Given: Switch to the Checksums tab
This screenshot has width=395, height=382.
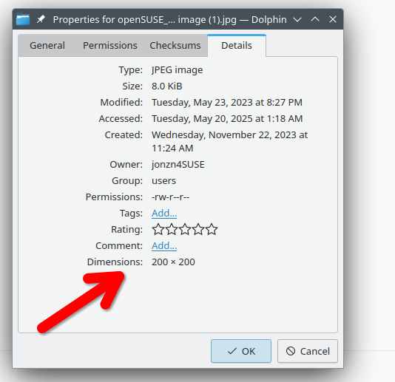Looking at the screenshot, I should tap(175, 46).
